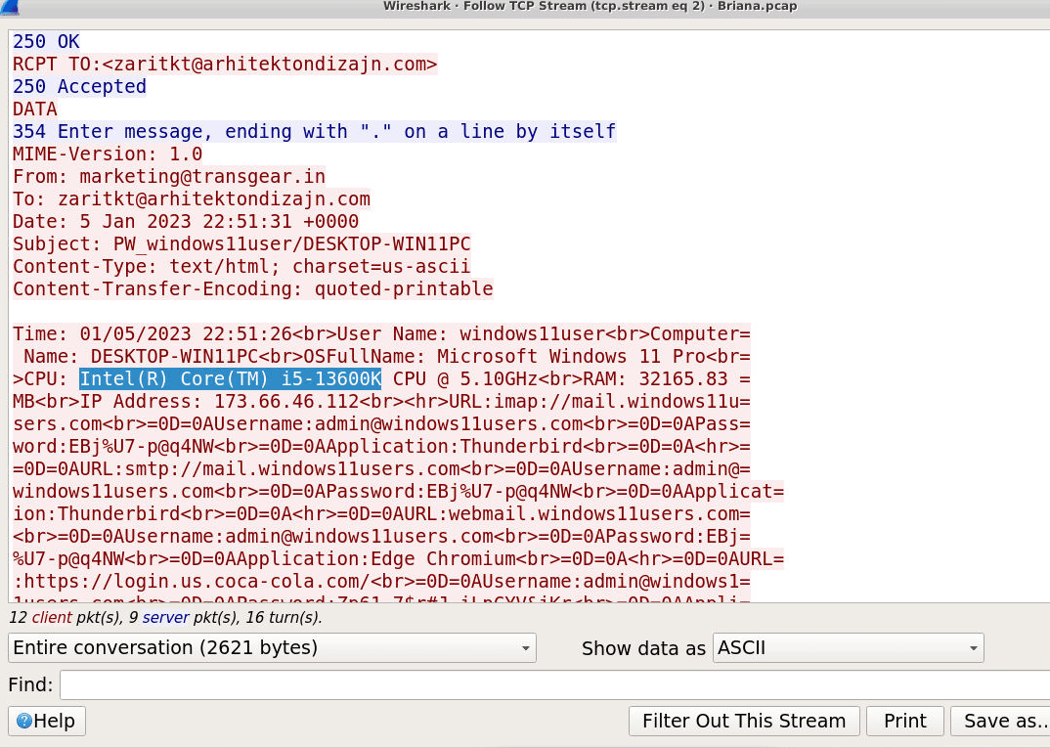
Task: Open the Entire conversation (2621 bytes) dropdown
Action: coord(272,648)
